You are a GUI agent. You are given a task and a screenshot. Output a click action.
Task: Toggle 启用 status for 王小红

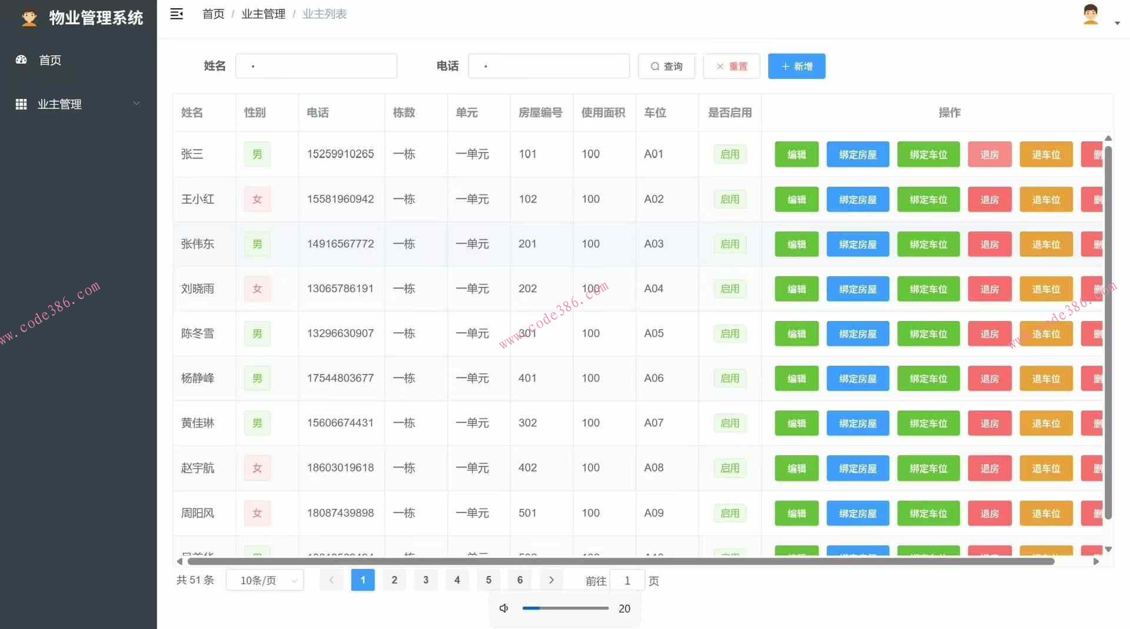pos(729,199)
